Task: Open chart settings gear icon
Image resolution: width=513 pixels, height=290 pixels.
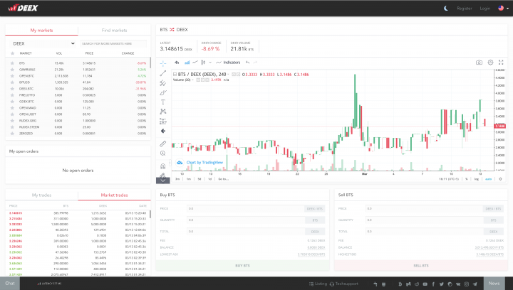Action: [490, 63]
